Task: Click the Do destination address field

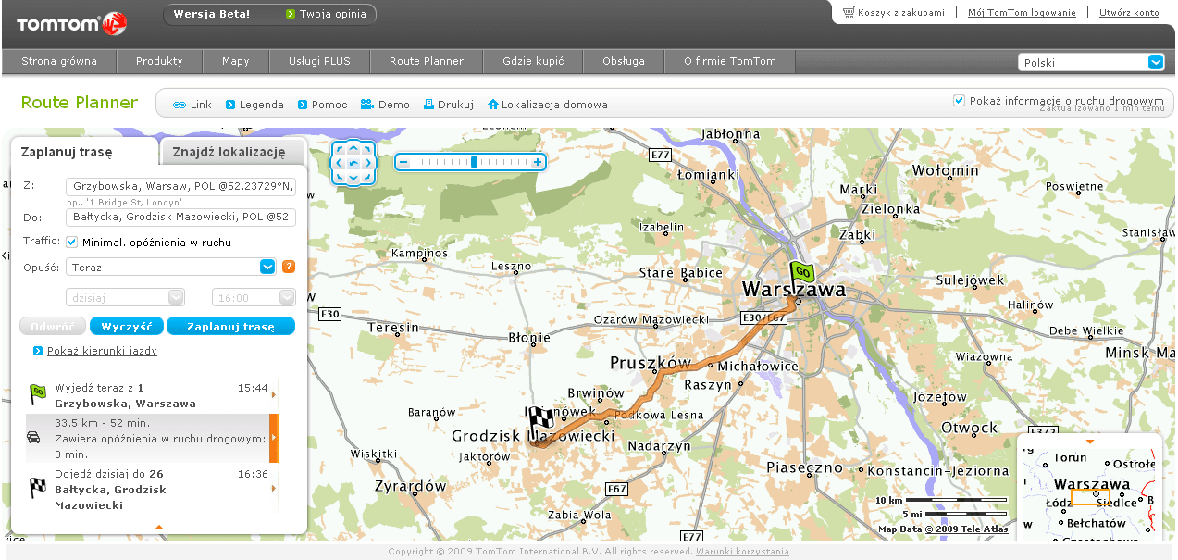Action: [x=180, y=218]
